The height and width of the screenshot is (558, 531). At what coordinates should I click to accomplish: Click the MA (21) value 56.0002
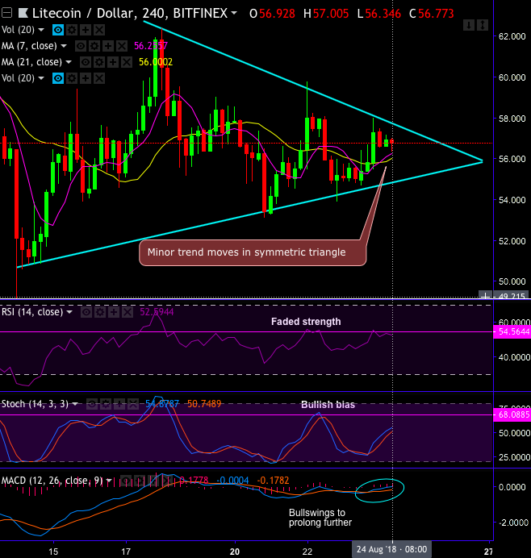click(x=156, y=62)
